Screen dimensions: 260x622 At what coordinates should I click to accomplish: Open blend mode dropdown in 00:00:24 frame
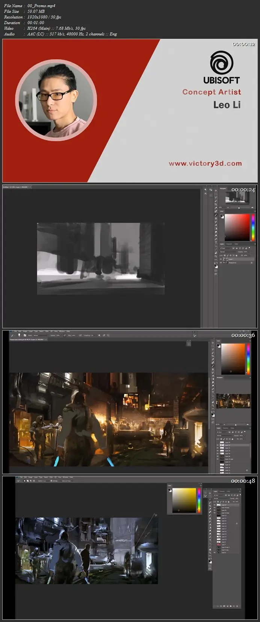click(x=228, y=252)
